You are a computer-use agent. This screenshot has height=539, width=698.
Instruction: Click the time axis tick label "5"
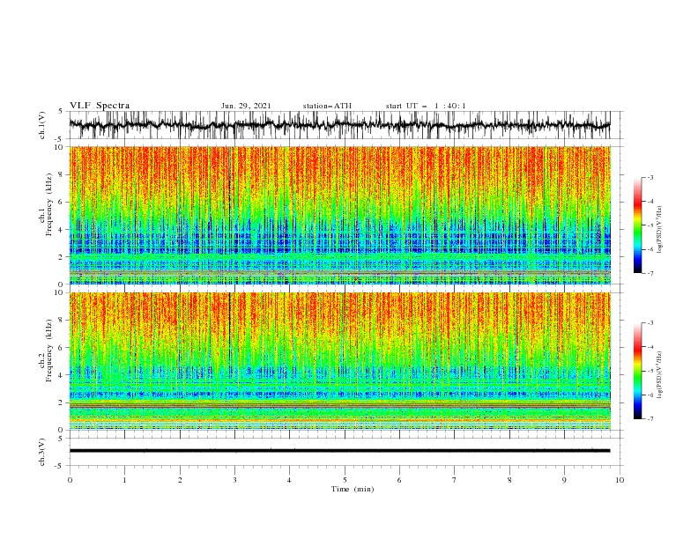point(344,480)
